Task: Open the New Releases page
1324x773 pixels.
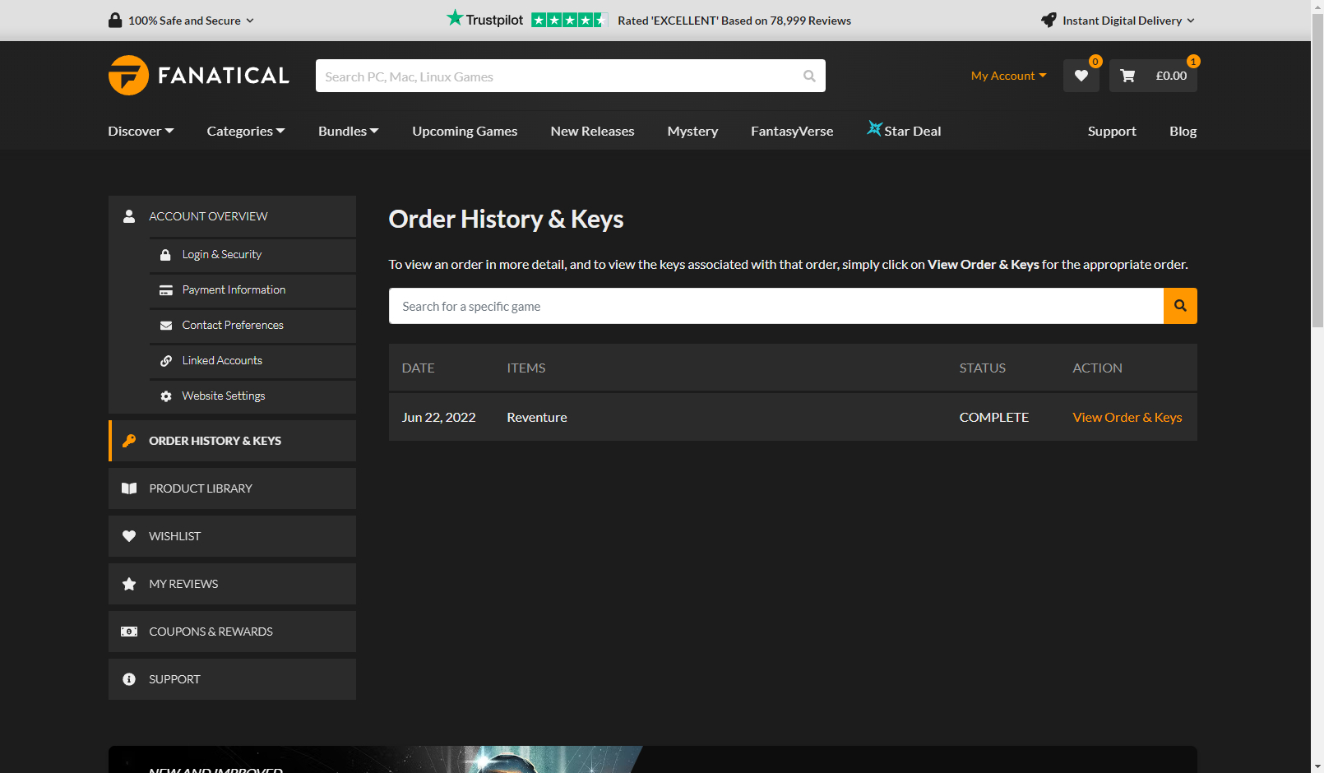Action: pos(592,131)
